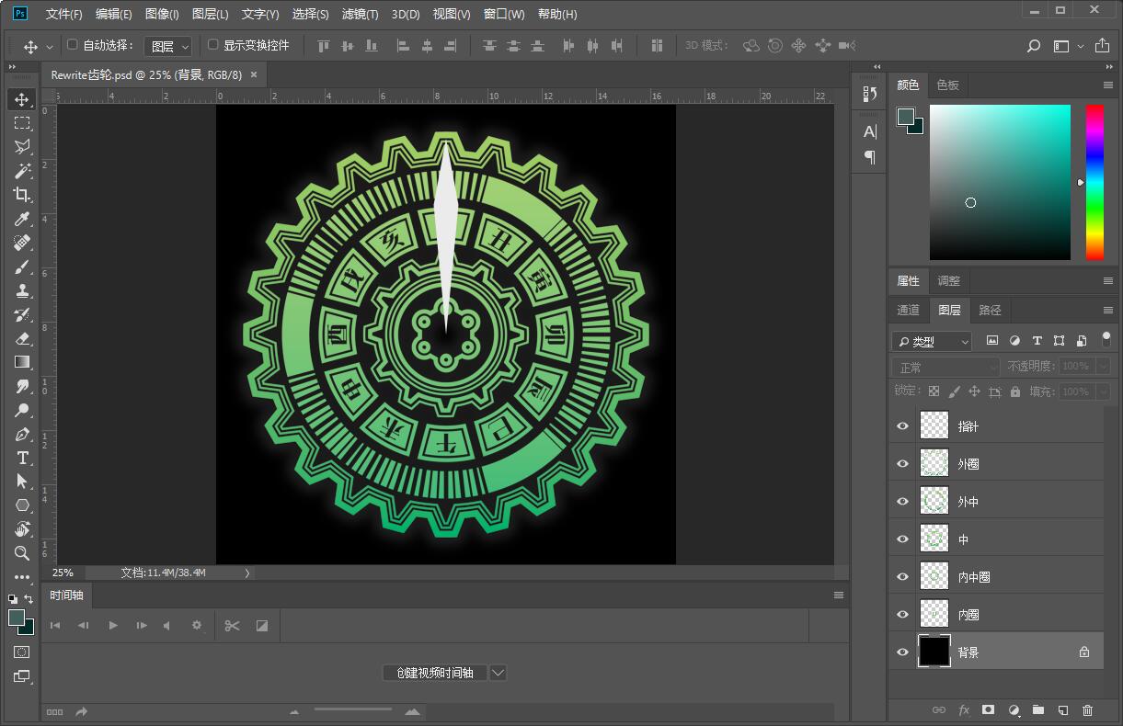Click the foreground color swatch in toolbar
This screenshot has width=1123, height=726.
tap(17, 618)
